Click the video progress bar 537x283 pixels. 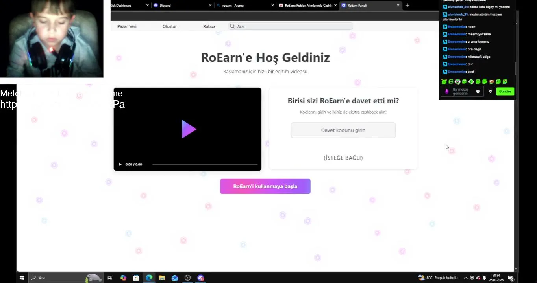tap(205, 164)
